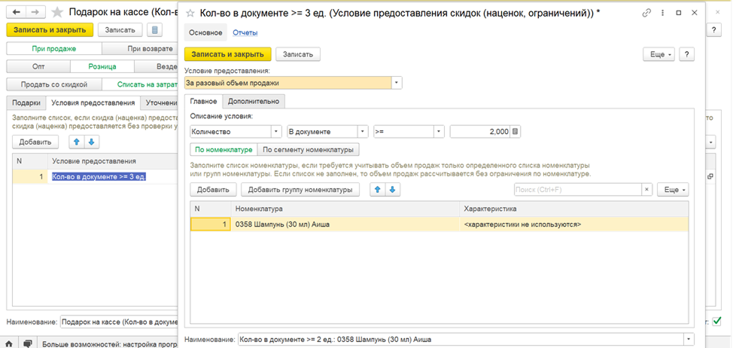Image resolution: width=733 pixels, height=348 pixels.
Task: Click Записать in the background window
Action: pos(120,30)
